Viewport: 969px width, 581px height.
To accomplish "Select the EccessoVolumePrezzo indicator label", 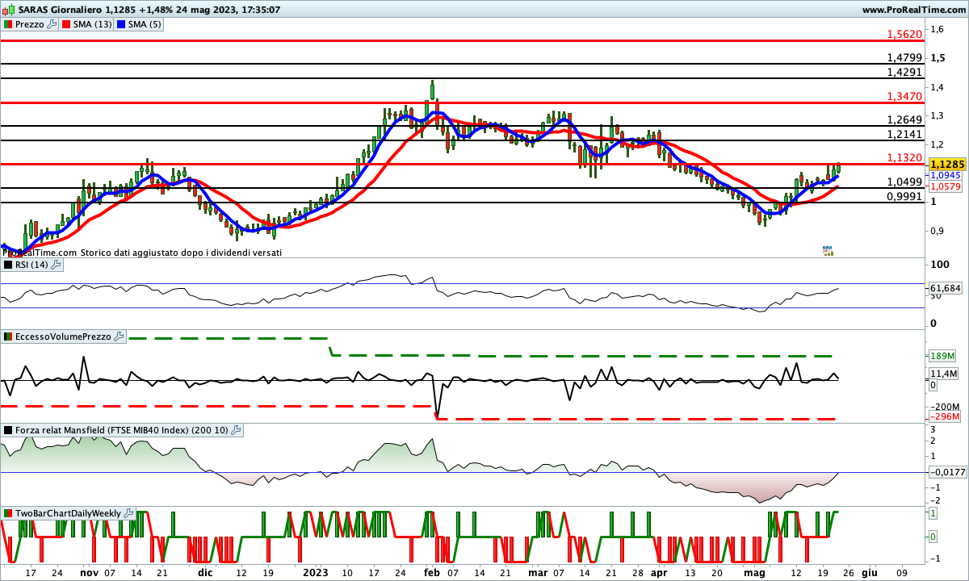I will coord(63,336).
